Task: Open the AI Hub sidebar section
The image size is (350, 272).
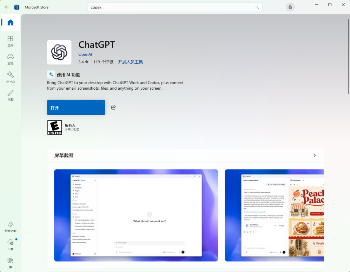Action: click(11, 77)
